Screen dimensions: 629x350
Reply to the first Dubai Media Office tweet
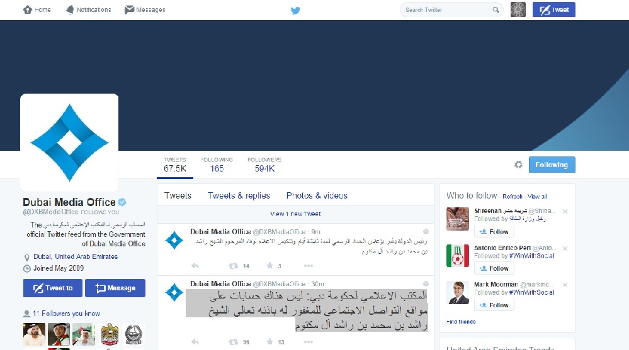click(195, 266)
